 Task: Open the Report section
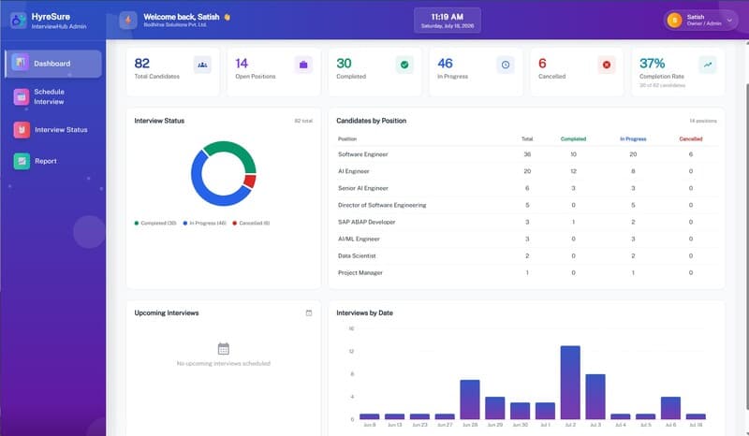tap(53, 161)
